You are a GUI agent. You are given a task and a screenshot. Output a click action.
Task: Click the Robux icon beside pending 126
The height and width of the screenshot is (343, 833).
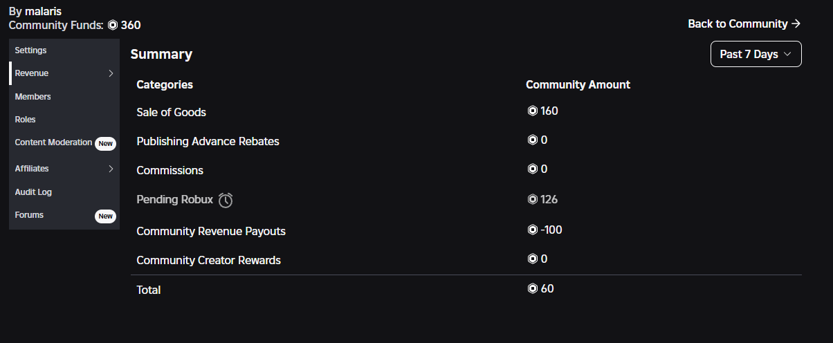[x=532, y=199]
